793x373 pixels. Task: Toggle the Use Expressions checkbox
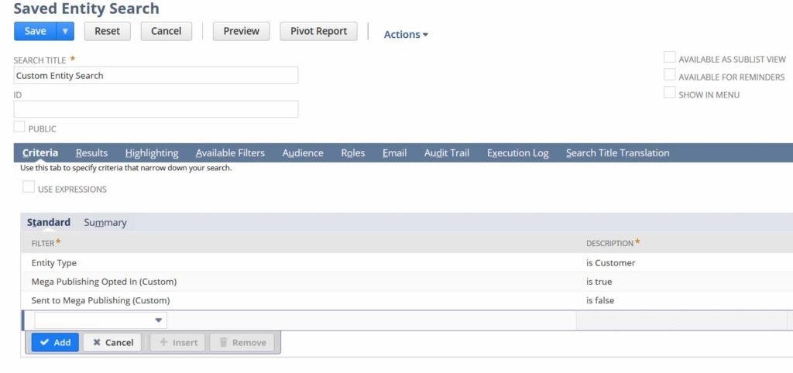point(29,187)
